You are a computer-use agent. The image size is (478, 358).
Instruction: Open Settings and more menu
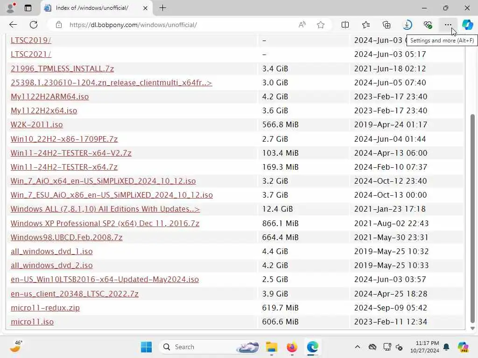(x=448, y=25)
